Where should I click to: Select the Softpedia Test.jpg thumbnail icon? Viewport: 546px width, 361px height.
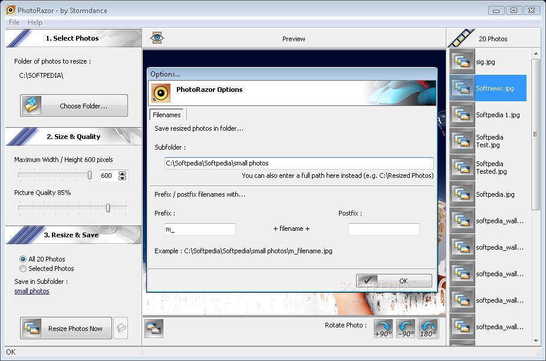point(462,141)
